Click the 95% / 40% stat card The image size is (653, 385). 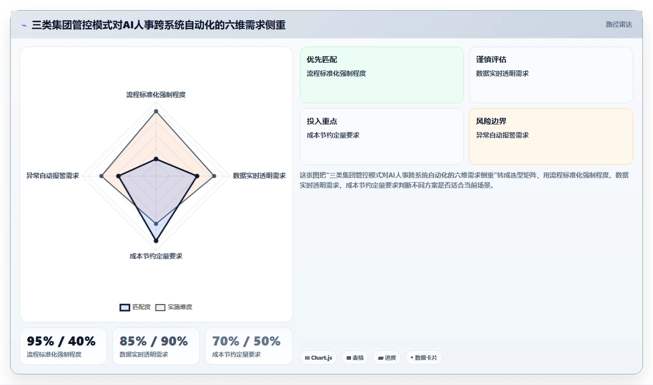click(x=63, y=346)
